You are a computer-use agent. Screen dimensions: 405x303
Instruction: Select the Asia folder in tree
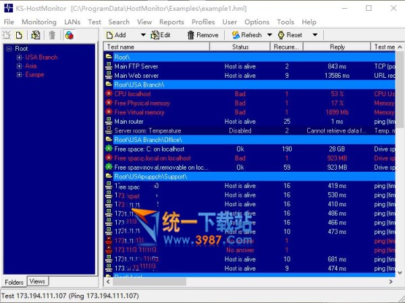[31, 66]
